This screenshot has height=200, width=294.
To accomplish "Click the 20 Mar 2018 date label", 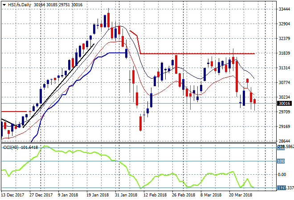I will coord(241,195).
